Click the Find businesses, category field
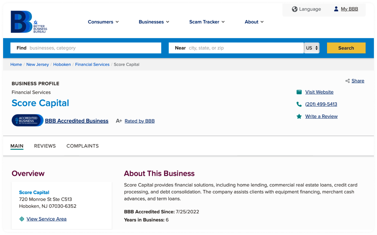The width and height of the screenshot is (377, 235). 86,48
